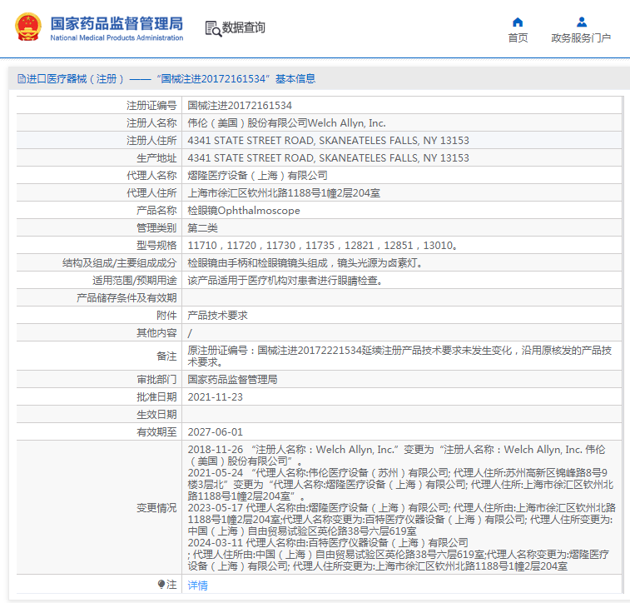Select registration number 国械注进20172161534 value
Image resolution: width=630 pixels, height=603 pixels.
240,106
